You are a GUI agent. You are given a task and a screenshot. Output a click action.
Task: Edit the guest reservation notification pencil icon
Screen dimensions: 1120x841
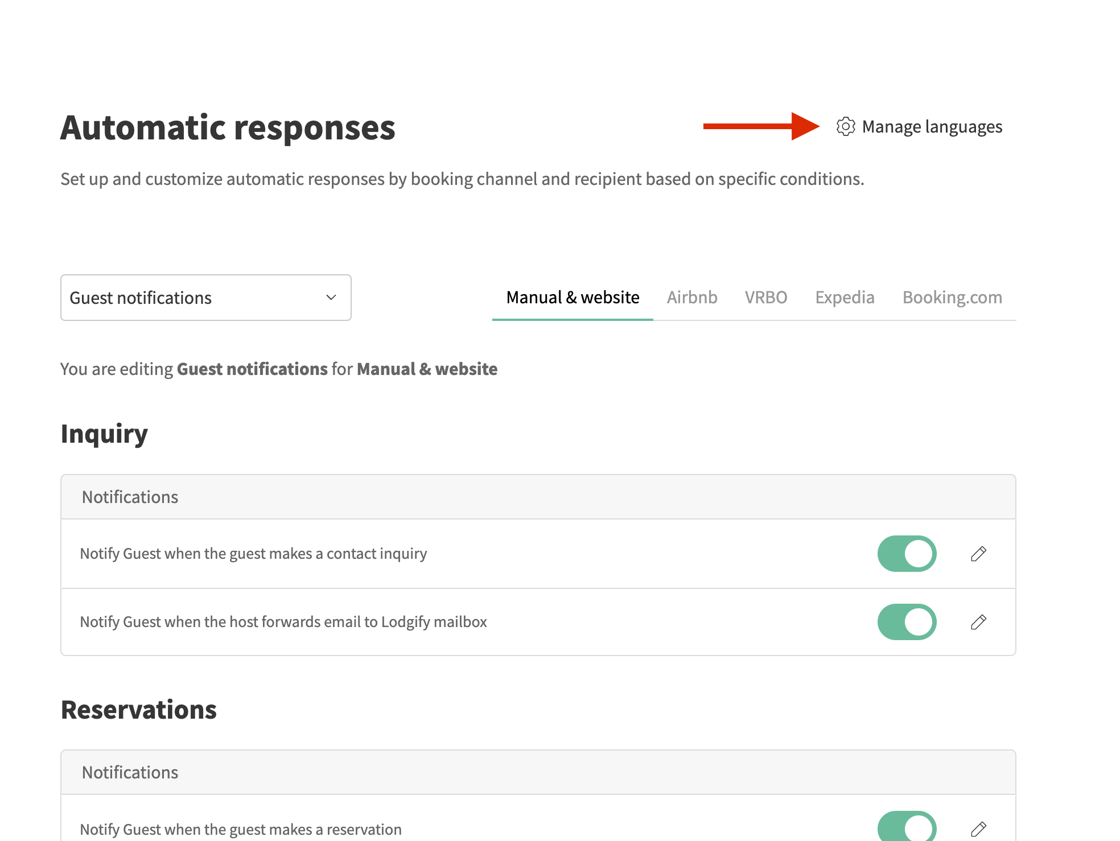(x=978, y=829)
